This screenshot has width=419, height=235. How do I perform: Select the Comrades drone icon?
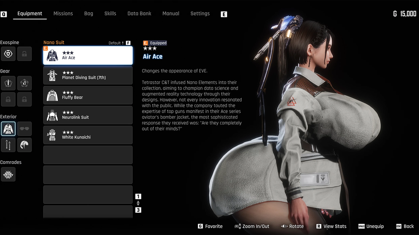coord(8,174)
